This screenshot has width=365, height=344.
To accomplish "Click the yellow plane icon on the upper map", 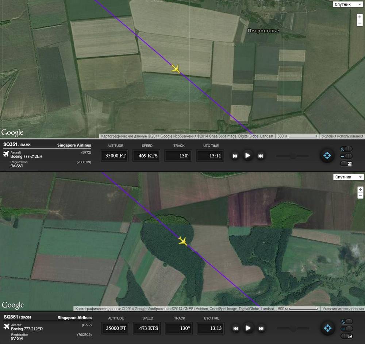I will pyautogui.click(x=176, y=69).
